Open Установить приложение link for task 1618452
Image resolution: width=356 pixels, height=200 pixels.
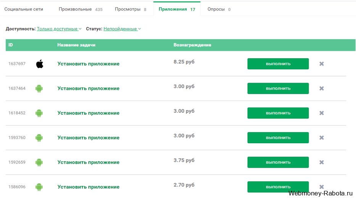88,113
